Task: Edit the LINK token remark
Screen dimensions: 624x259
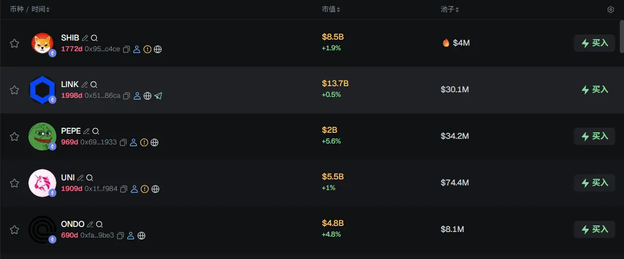Action: (84, 85)
